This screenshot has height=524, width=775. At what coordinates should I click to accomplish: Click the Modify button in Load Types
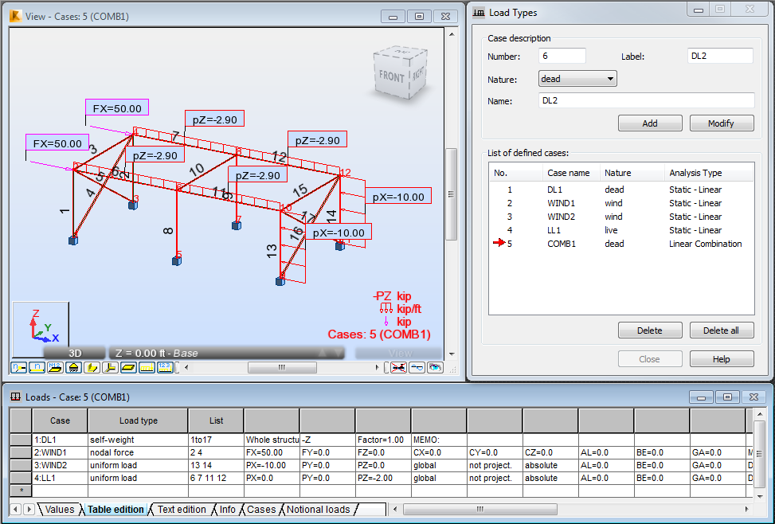(721, 123)
